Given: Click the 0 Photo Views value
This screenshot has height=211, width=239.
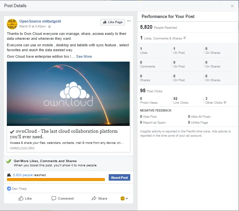Looking at the screenshot, I should click(x=149, y=100).
